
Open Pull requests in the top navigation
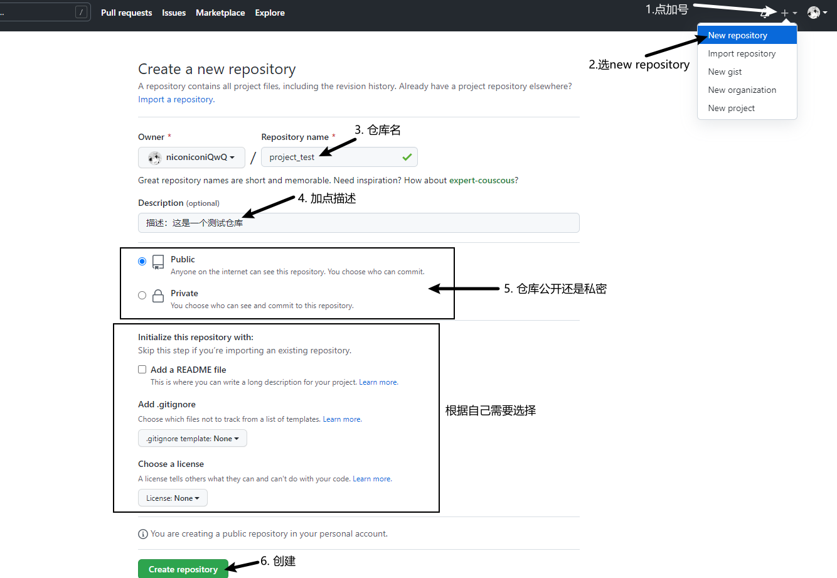point(127,13)
